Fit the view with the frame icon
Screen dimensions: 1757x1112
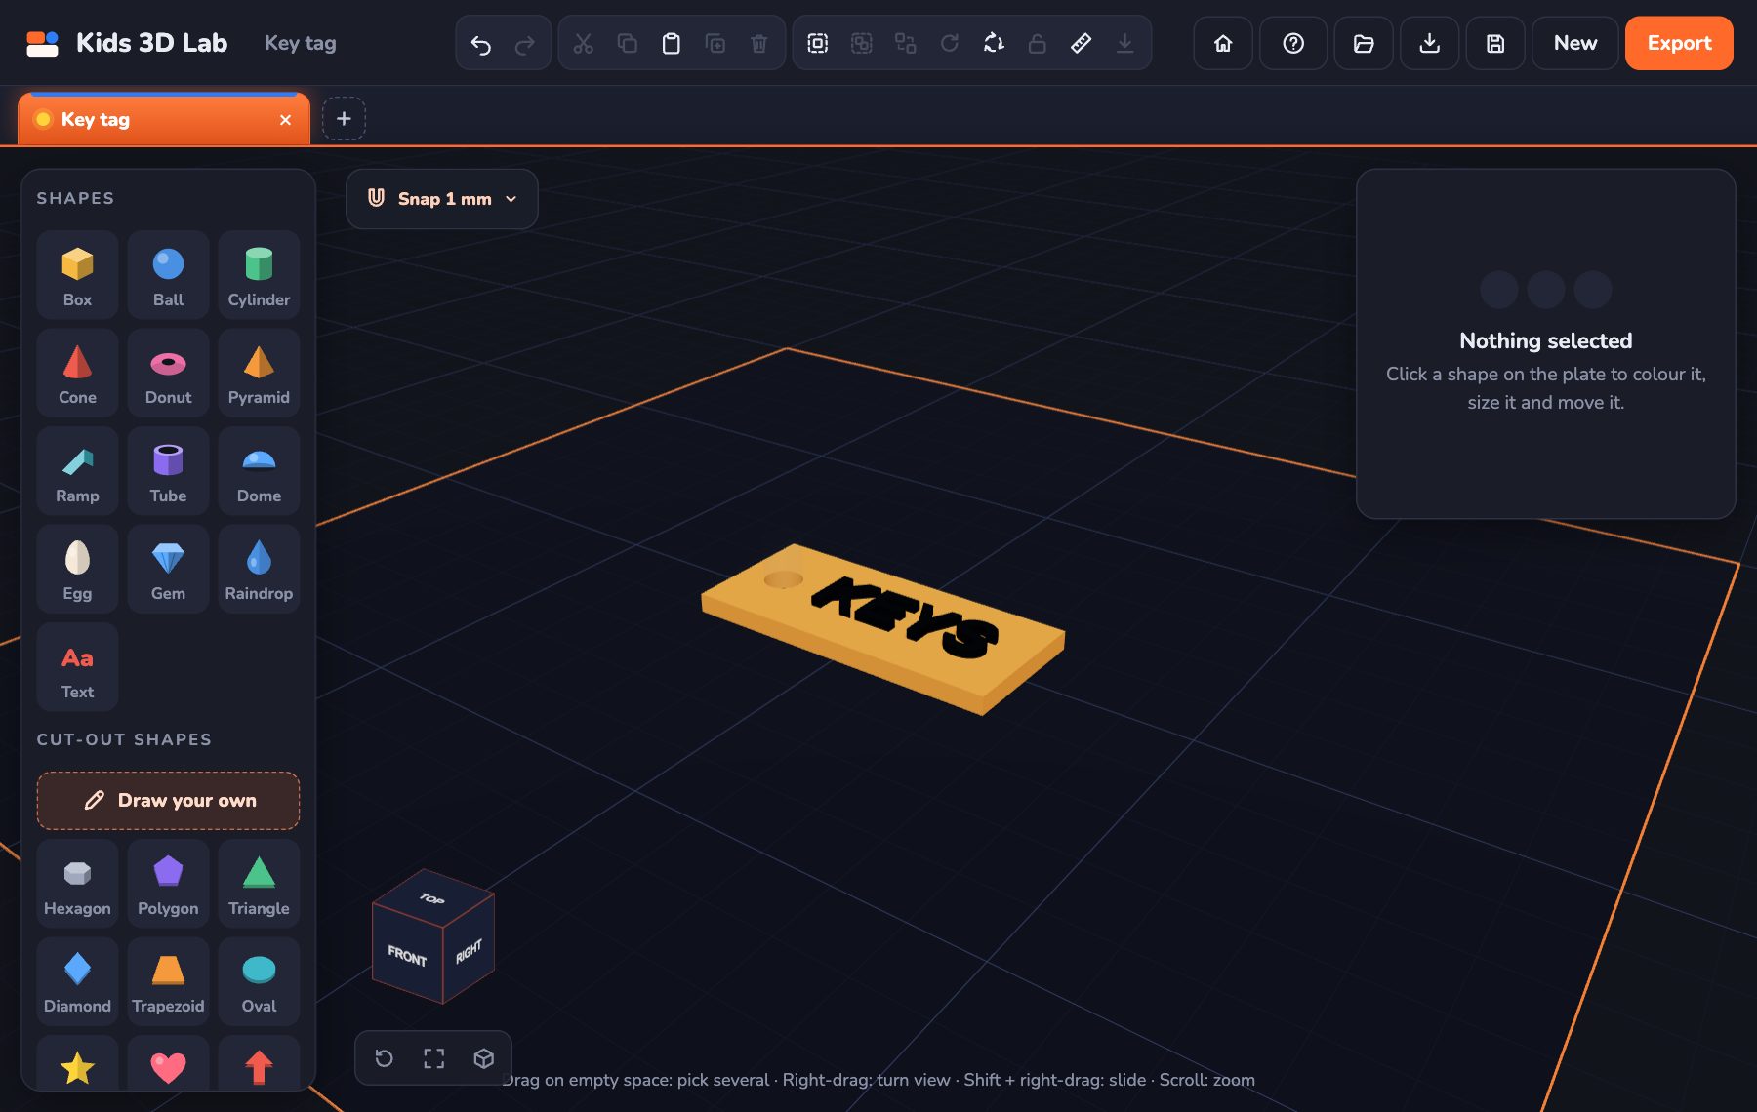[x=433, y=1058]
